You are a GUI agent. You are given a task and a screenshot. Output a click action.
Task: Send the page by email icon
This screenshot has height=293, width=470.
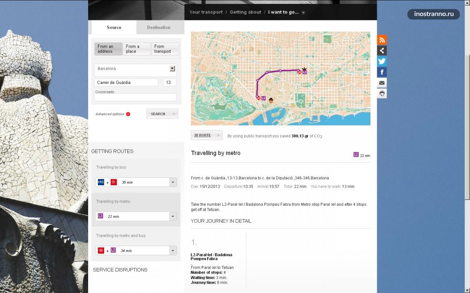click(x=382, y=83)
